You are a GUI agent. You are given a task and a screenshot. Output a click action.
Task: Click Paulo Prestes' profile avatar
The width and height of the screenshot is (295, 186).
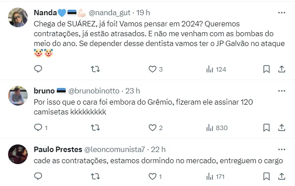point(18,154)
